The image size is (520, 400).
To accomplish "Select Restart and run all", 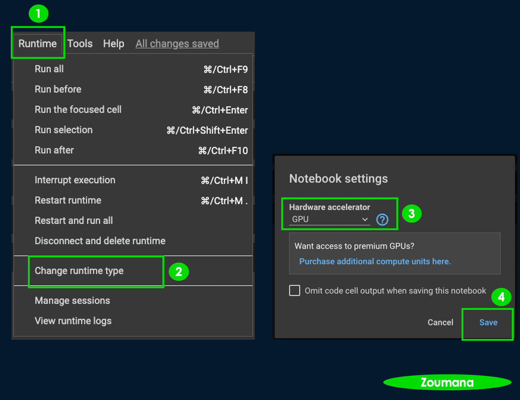I will (74, 220).
